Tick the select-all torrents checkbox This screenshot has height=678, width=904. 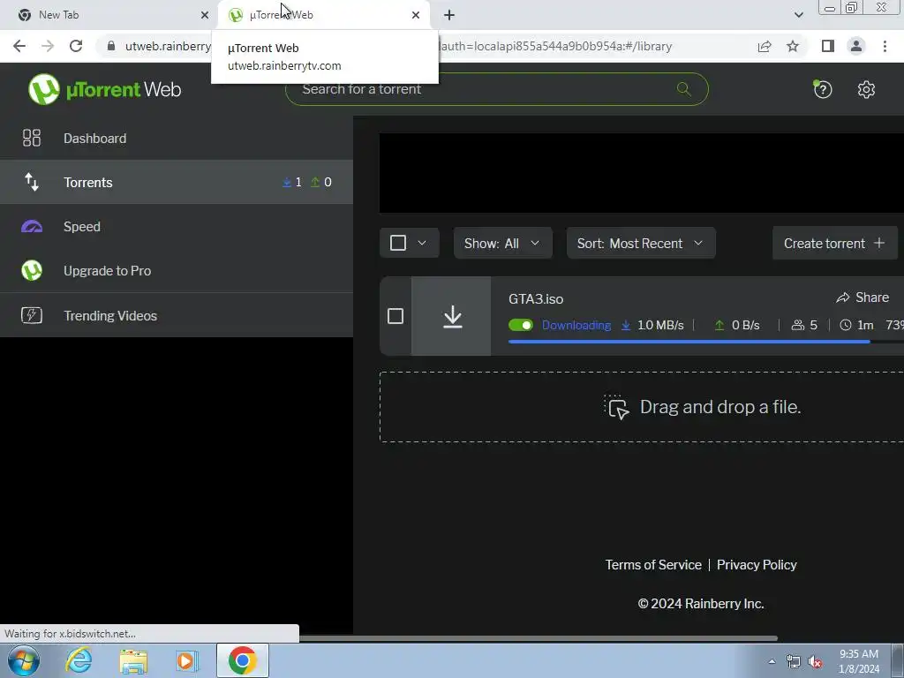point(398,243)
